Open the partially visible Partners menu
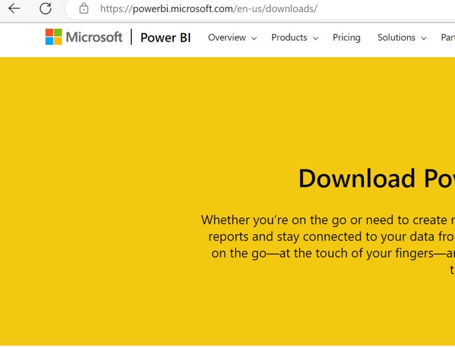Viewport: 455px width, 347px height. pyautogui.click(x=447, y=37)
